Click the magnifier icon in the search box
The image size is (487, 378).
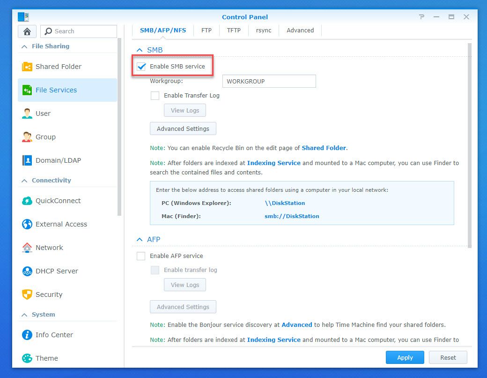tap(48, 31)
